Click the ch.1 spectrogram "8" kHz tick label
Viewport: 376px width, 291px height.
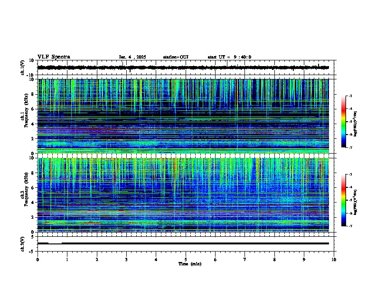33,94
